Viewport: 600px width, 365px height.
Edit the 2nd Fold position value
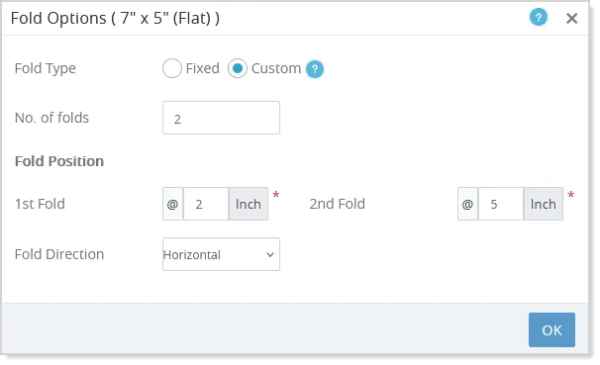click(x=501, y=204)
